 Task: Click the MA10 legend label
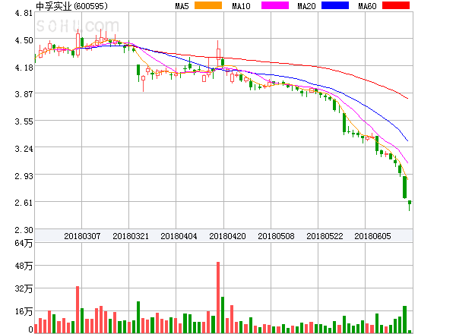(241, 6)
